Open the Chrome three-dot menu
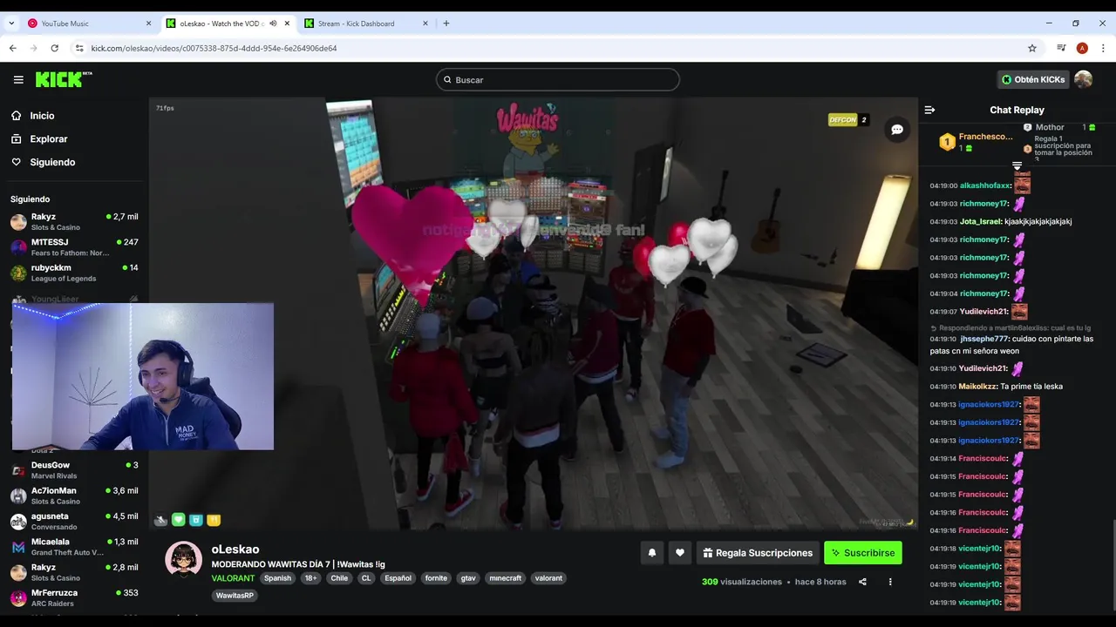This screenshot has height=627, width=1116. click(1103, 48)
